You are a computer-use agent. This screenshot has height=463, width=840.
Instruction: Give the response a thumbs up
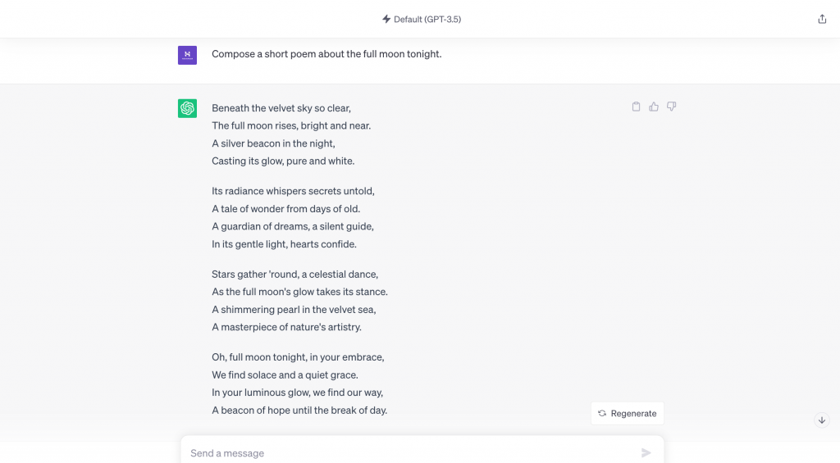(654, 107)
